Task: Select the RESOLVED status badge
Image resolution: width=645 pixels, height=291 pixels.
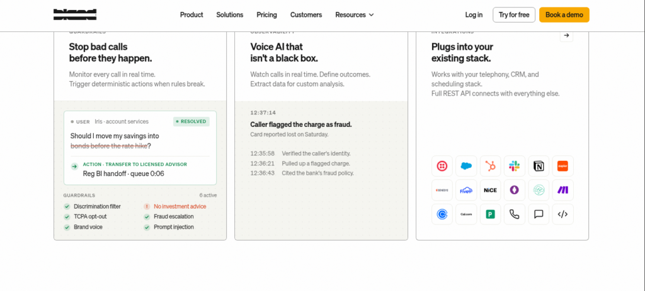Action: click(191, 121)
